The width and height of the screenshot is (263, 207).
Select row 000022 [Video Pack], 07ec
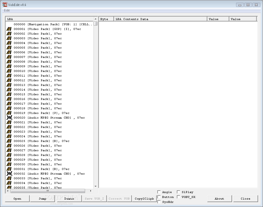click(x=38, y=127)
